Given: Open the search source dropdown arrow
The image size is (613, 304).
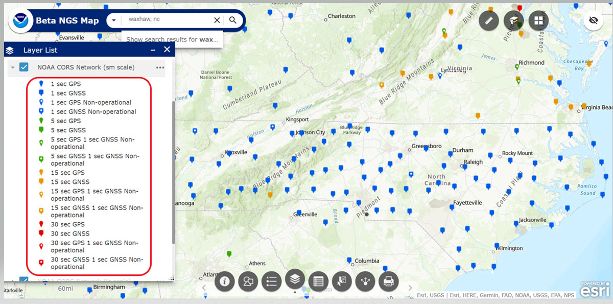Looking at the screenshot, I should point(114,20).
